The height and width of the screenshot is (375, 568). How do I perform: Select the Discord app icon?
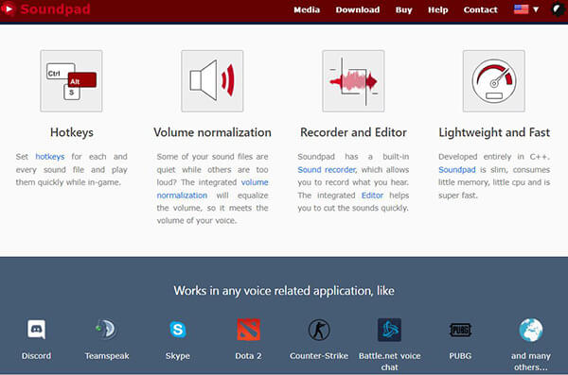tap(37, 330)
